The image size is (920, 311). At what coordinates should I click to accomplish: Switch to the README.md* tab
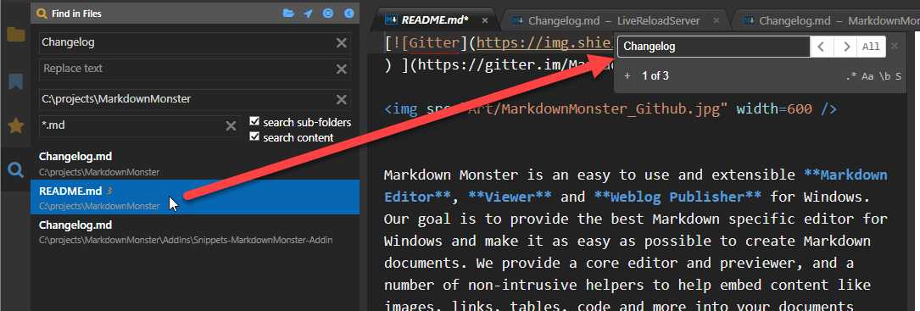[x=435, y=20]
